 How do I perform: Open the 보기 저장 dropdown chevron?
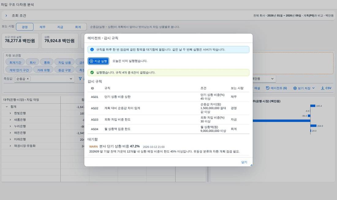313,88
